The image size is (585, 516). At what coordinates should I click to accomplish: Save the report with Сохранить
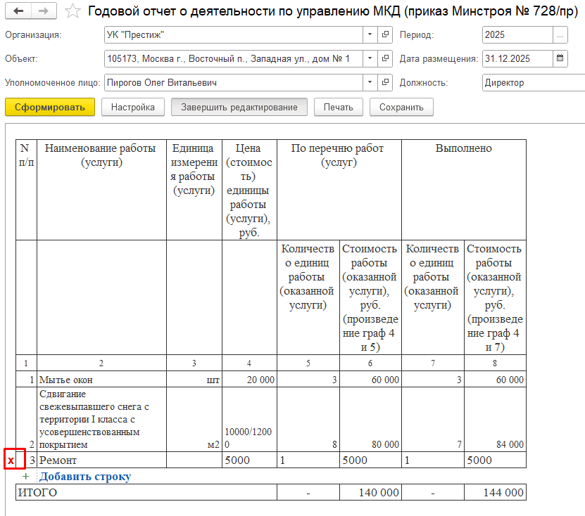pyautogui.click(x=401, y=108)
